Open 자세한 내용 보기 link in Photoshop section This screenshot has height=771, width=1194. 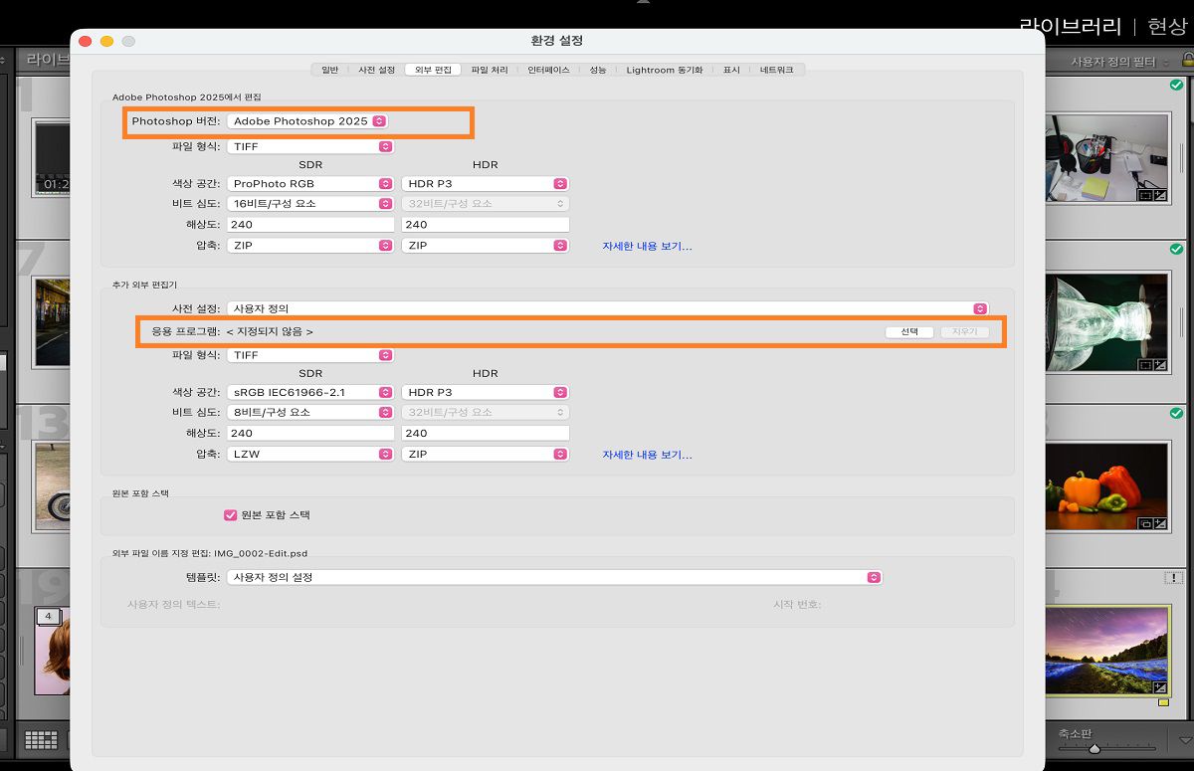point(647,246)
